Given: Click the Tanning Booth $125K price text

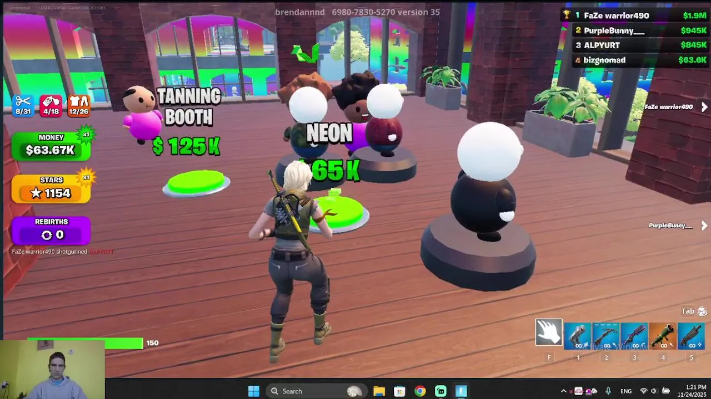Looking at the screenshot, I should click(x=187, y=146).
